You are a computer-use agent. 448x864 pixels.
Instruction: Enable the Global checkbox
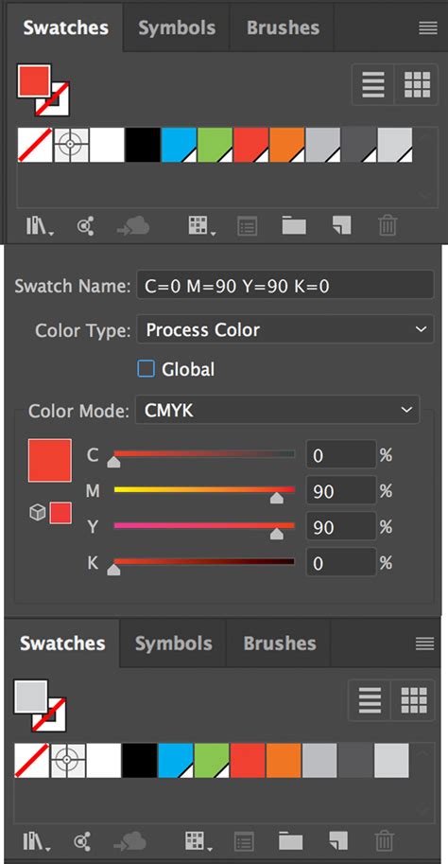(146, 369)
